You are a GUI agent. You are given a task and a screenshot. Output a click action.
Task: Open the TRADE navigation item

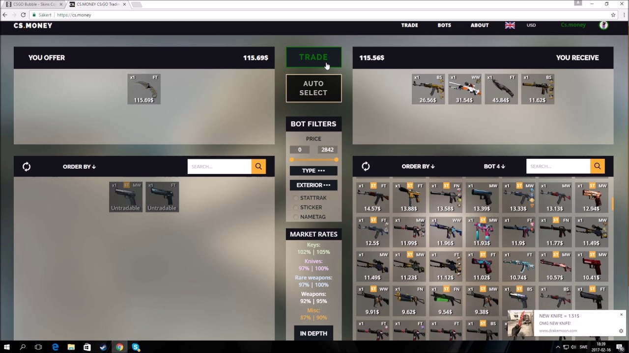[409, 25]
